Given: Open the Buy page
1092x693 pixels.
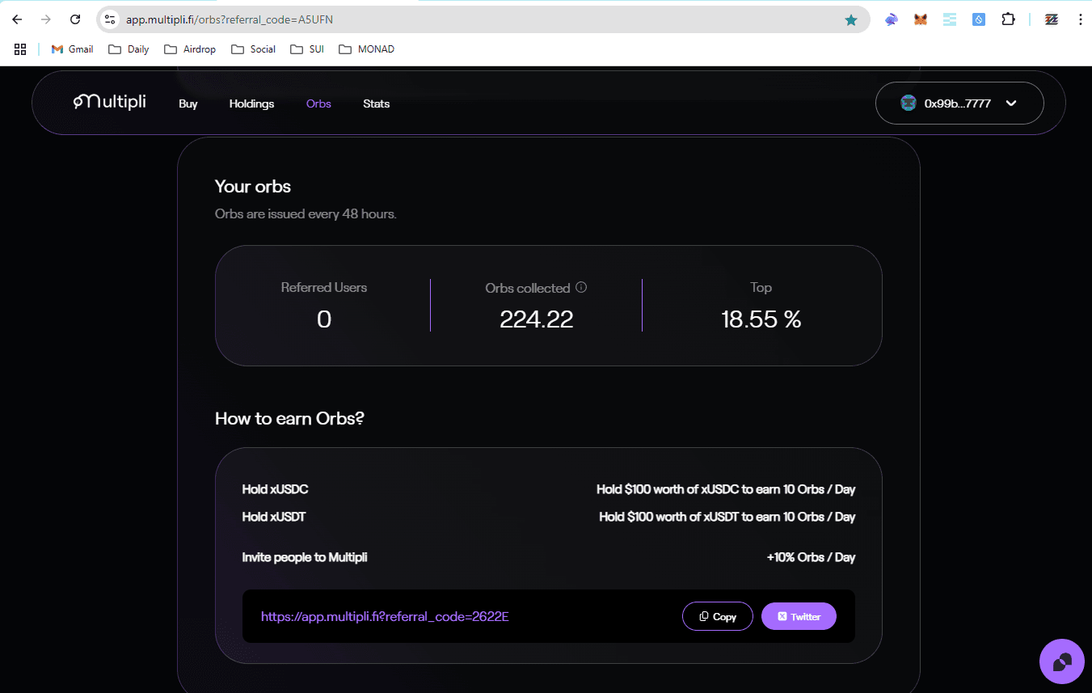Looking at the screenshot, I should [x=188, y=104].
